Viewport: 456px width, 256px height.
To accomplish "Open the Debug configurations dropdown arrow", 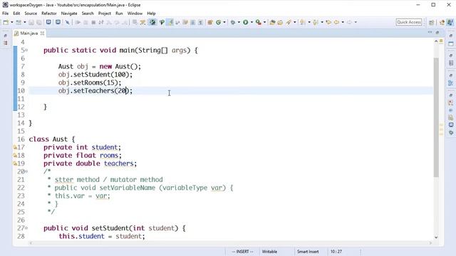I will [239, 22].
